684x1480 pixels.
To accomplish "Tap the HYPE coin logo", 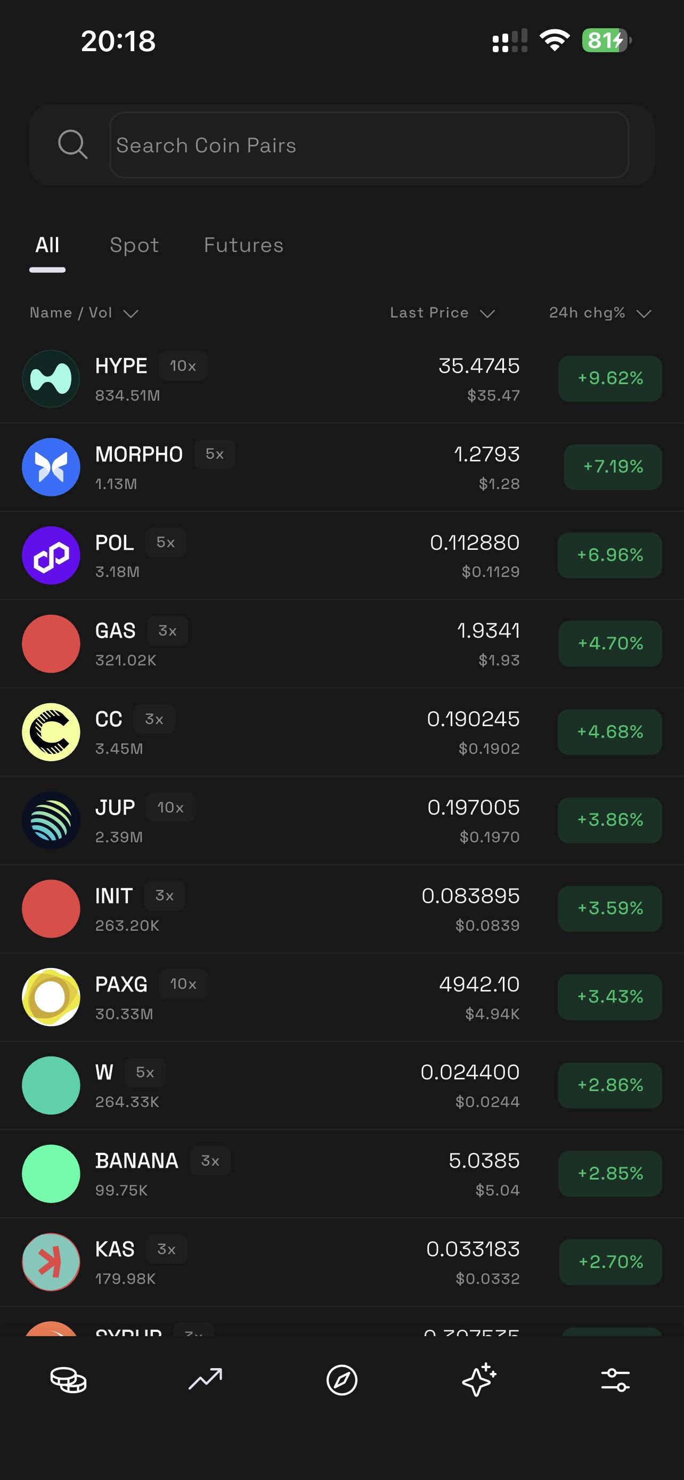I will [x=51, y=379].
